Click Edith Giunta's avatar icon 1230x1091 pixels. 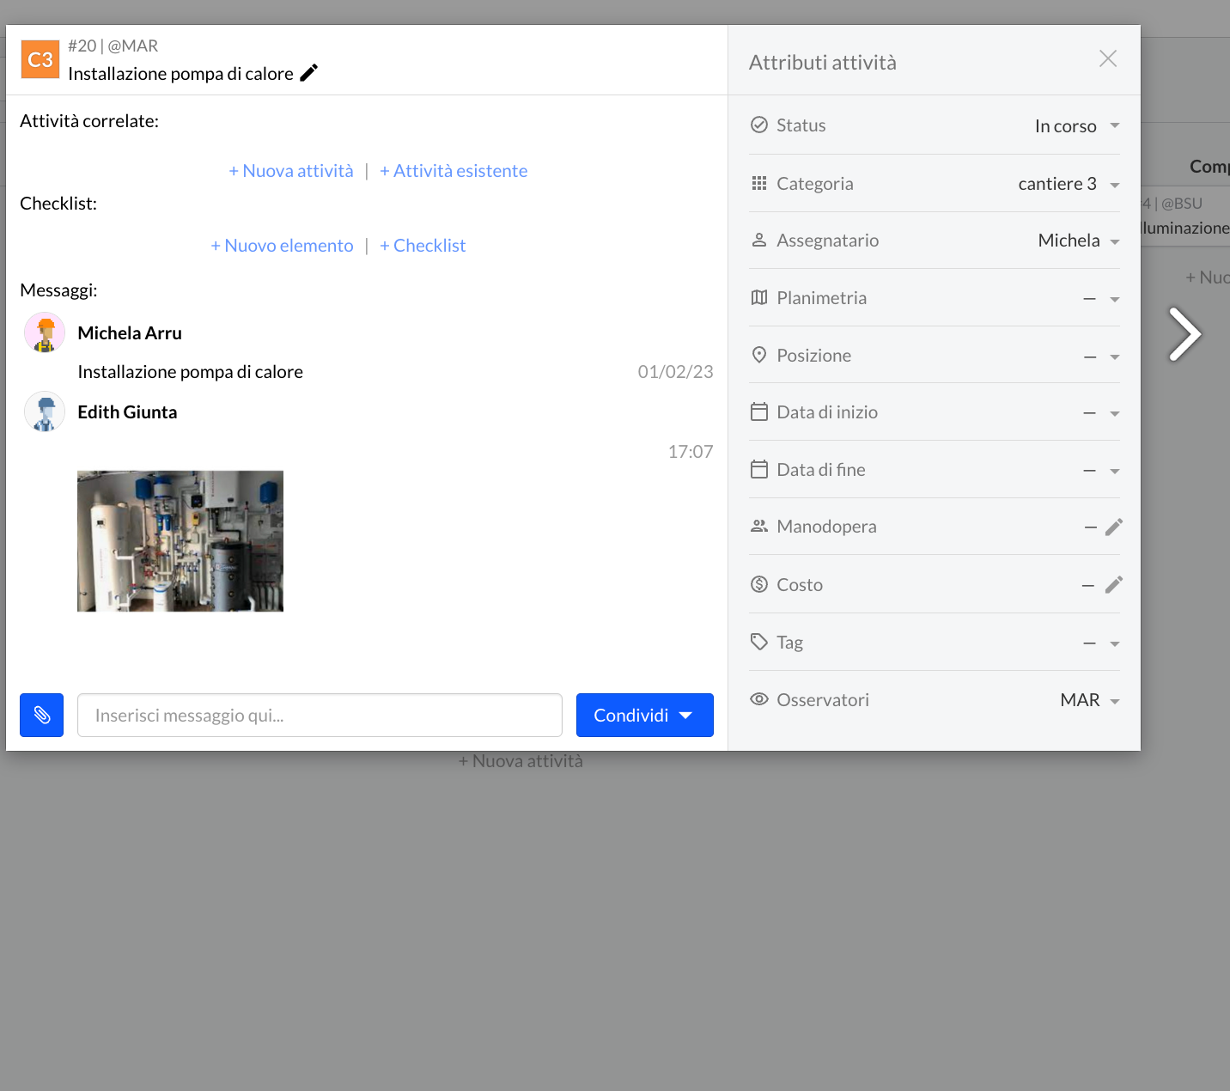(45, 412)
